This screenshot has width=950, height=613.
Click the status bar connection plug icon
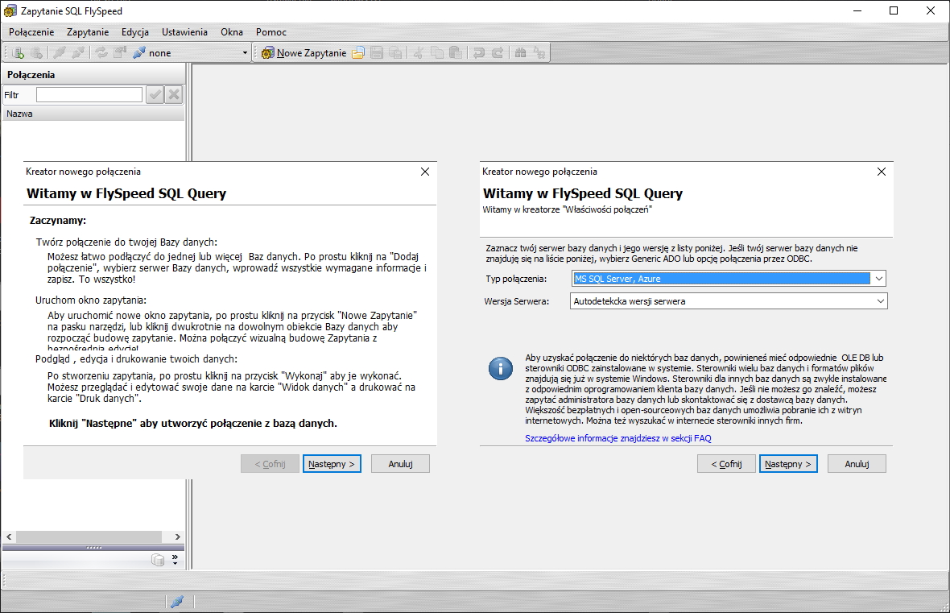[177, 602]
